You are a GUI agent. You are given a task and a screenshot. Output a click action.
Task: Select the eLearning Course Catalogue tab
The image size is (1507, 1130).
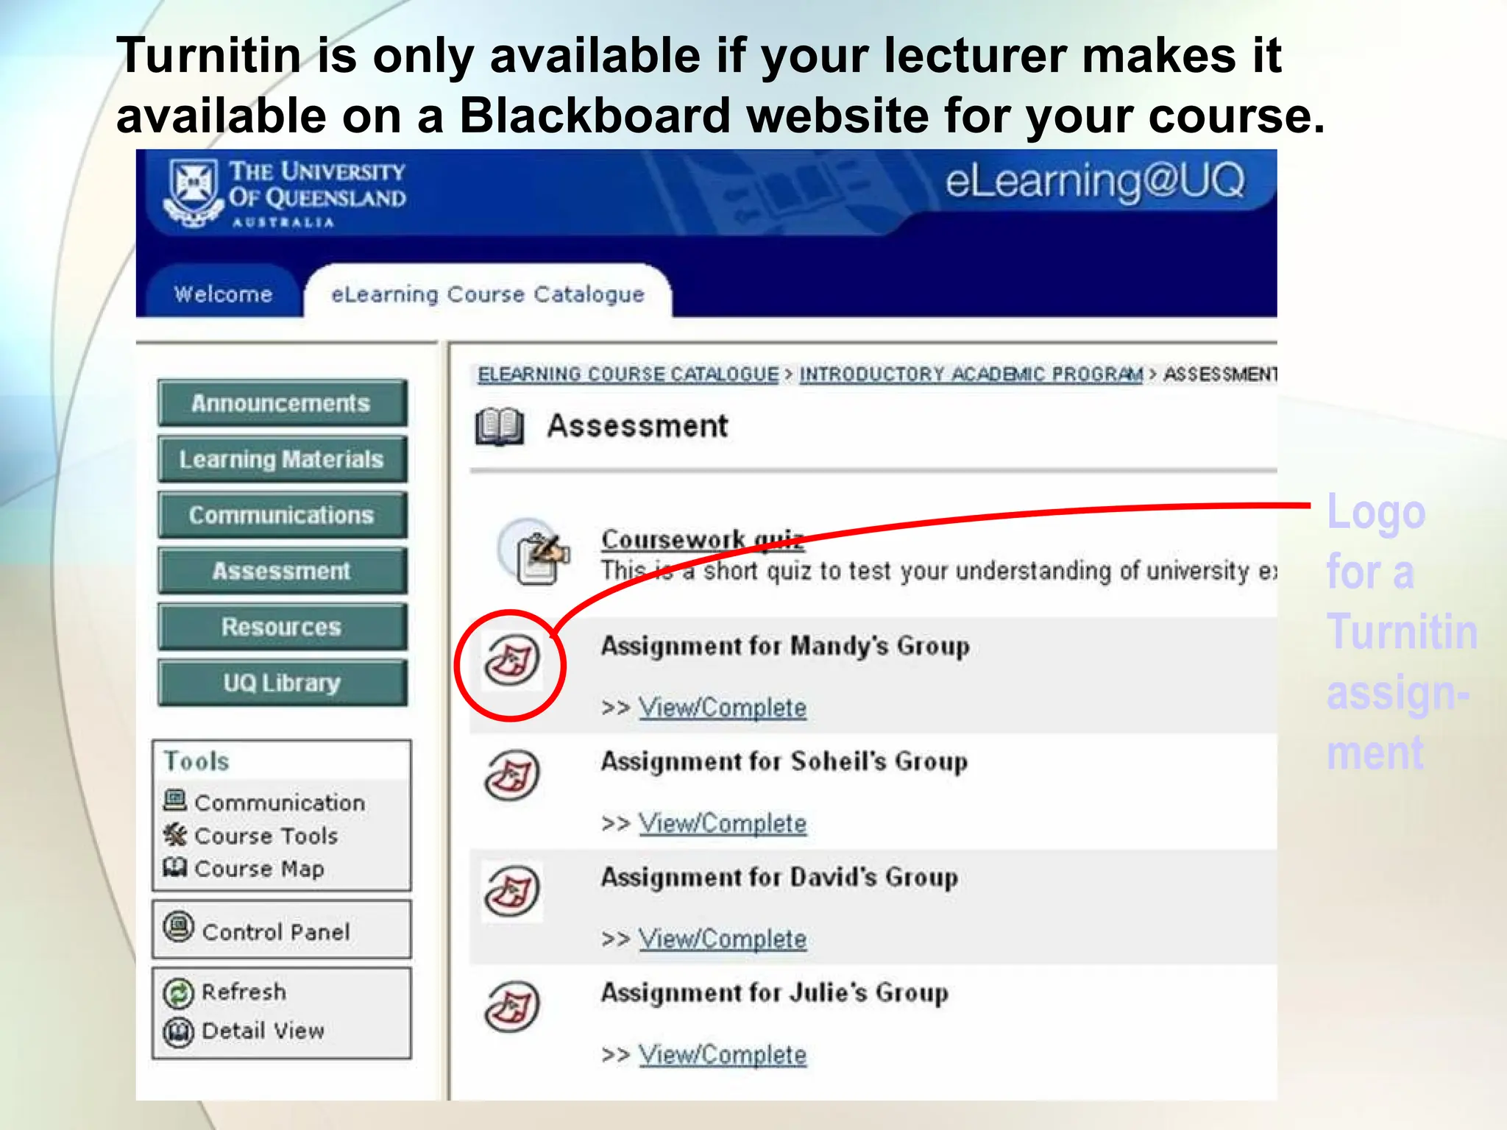coord(488,293)
